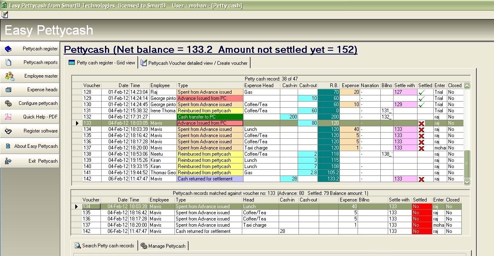The image size is (494, 256).
Task: Click Gas expense head for voucher 128
Action: (262, 92)
